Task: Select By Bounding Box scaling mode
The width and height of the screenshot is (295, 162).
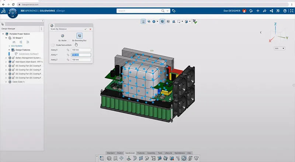Action: pyautogui.click(x=79, y=38)
